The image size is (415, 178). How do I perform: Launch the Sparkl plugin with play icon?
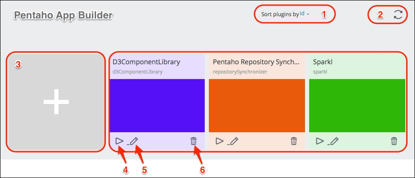320,141
